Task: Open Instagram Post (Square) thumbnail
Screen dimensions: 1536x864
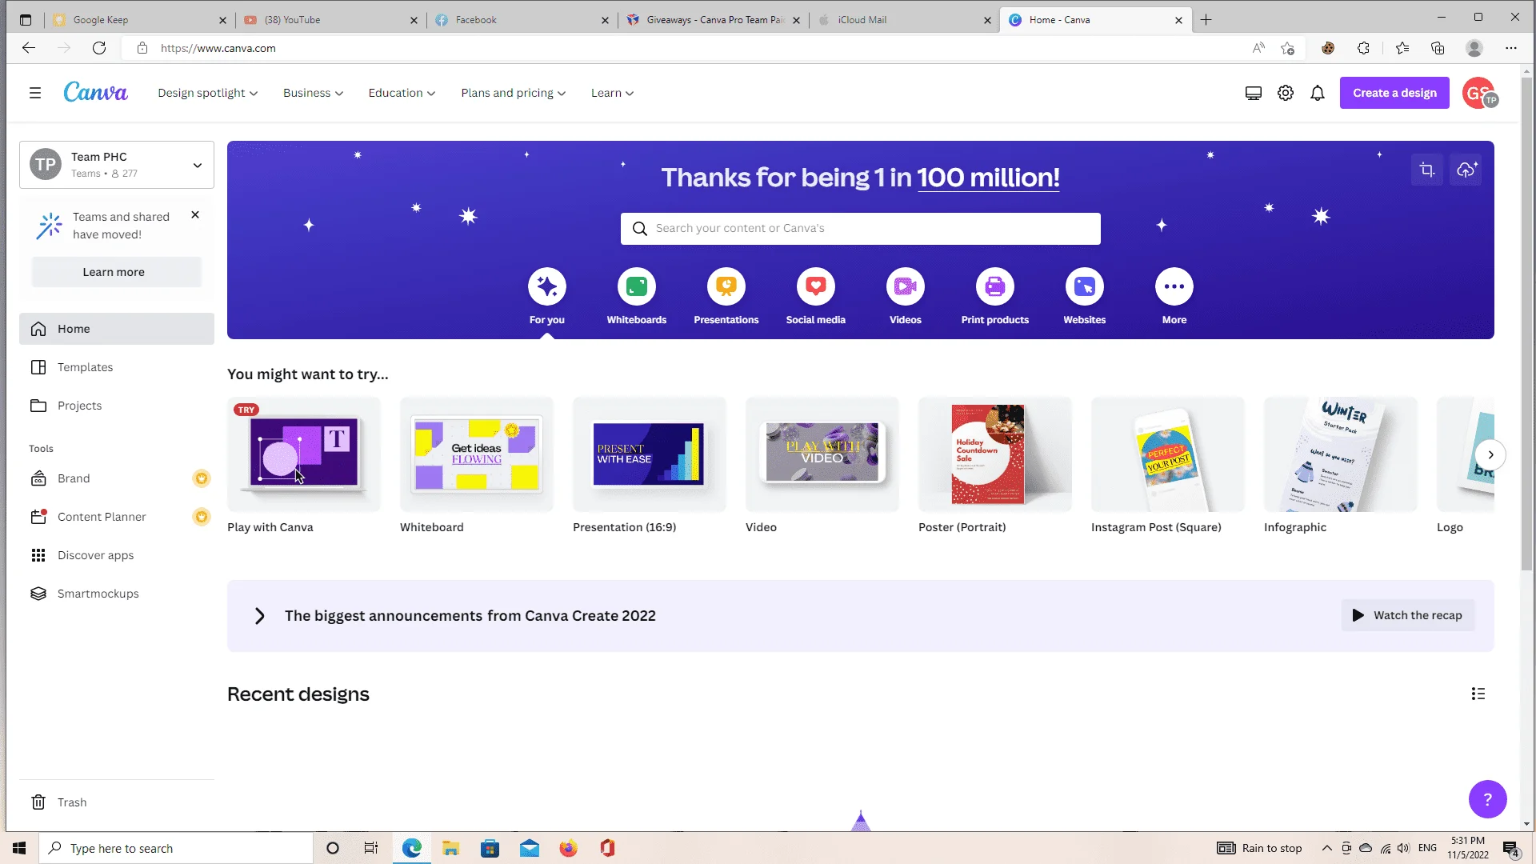Action: click(1168, 454)
